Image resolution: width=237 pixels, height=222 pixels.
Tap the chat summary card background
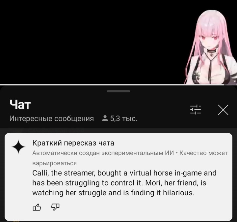pyautogui.click(x=118, y=177)
